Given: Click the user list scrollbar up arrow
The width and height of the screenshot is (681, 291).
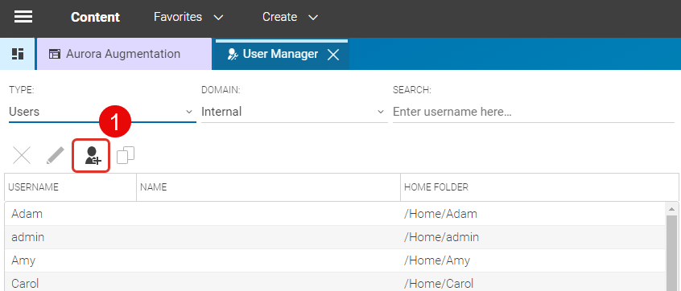Looking at the screenshot, I should coord(672,208).
